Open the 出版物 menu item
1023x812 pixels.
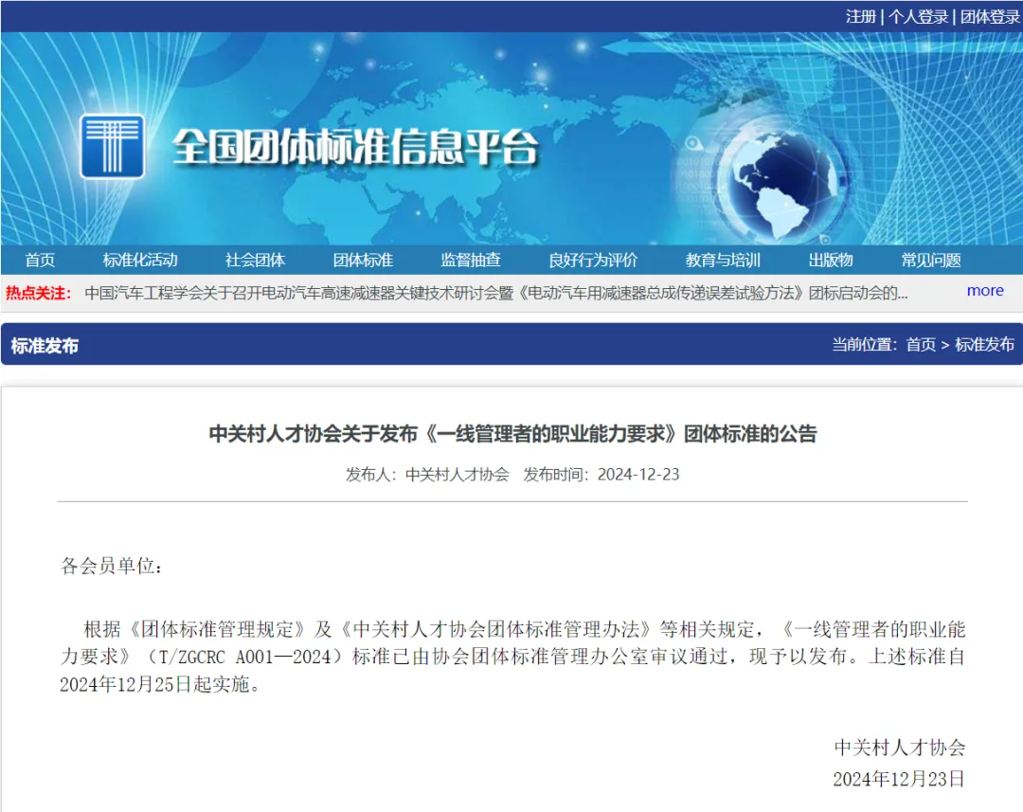click(x=831, y=260)
